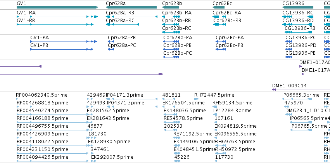Click the Cpr62Ba gene label

[x=116, y=3]
